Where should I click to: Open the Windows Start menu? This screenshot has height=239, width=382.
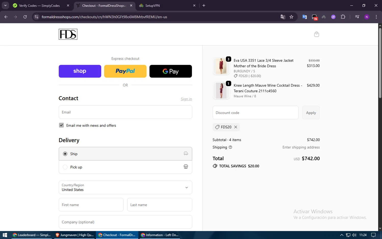5,235
